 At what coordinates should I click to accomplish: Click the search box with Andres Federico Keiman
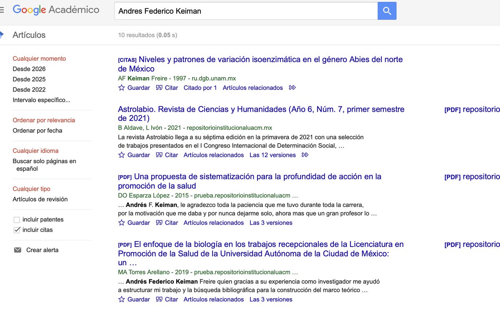246,11
